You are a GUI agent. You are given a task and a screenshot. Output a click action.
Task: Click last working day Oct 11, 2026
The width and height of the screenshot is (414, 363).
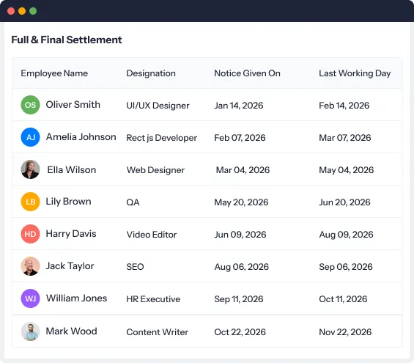[343, 299]
